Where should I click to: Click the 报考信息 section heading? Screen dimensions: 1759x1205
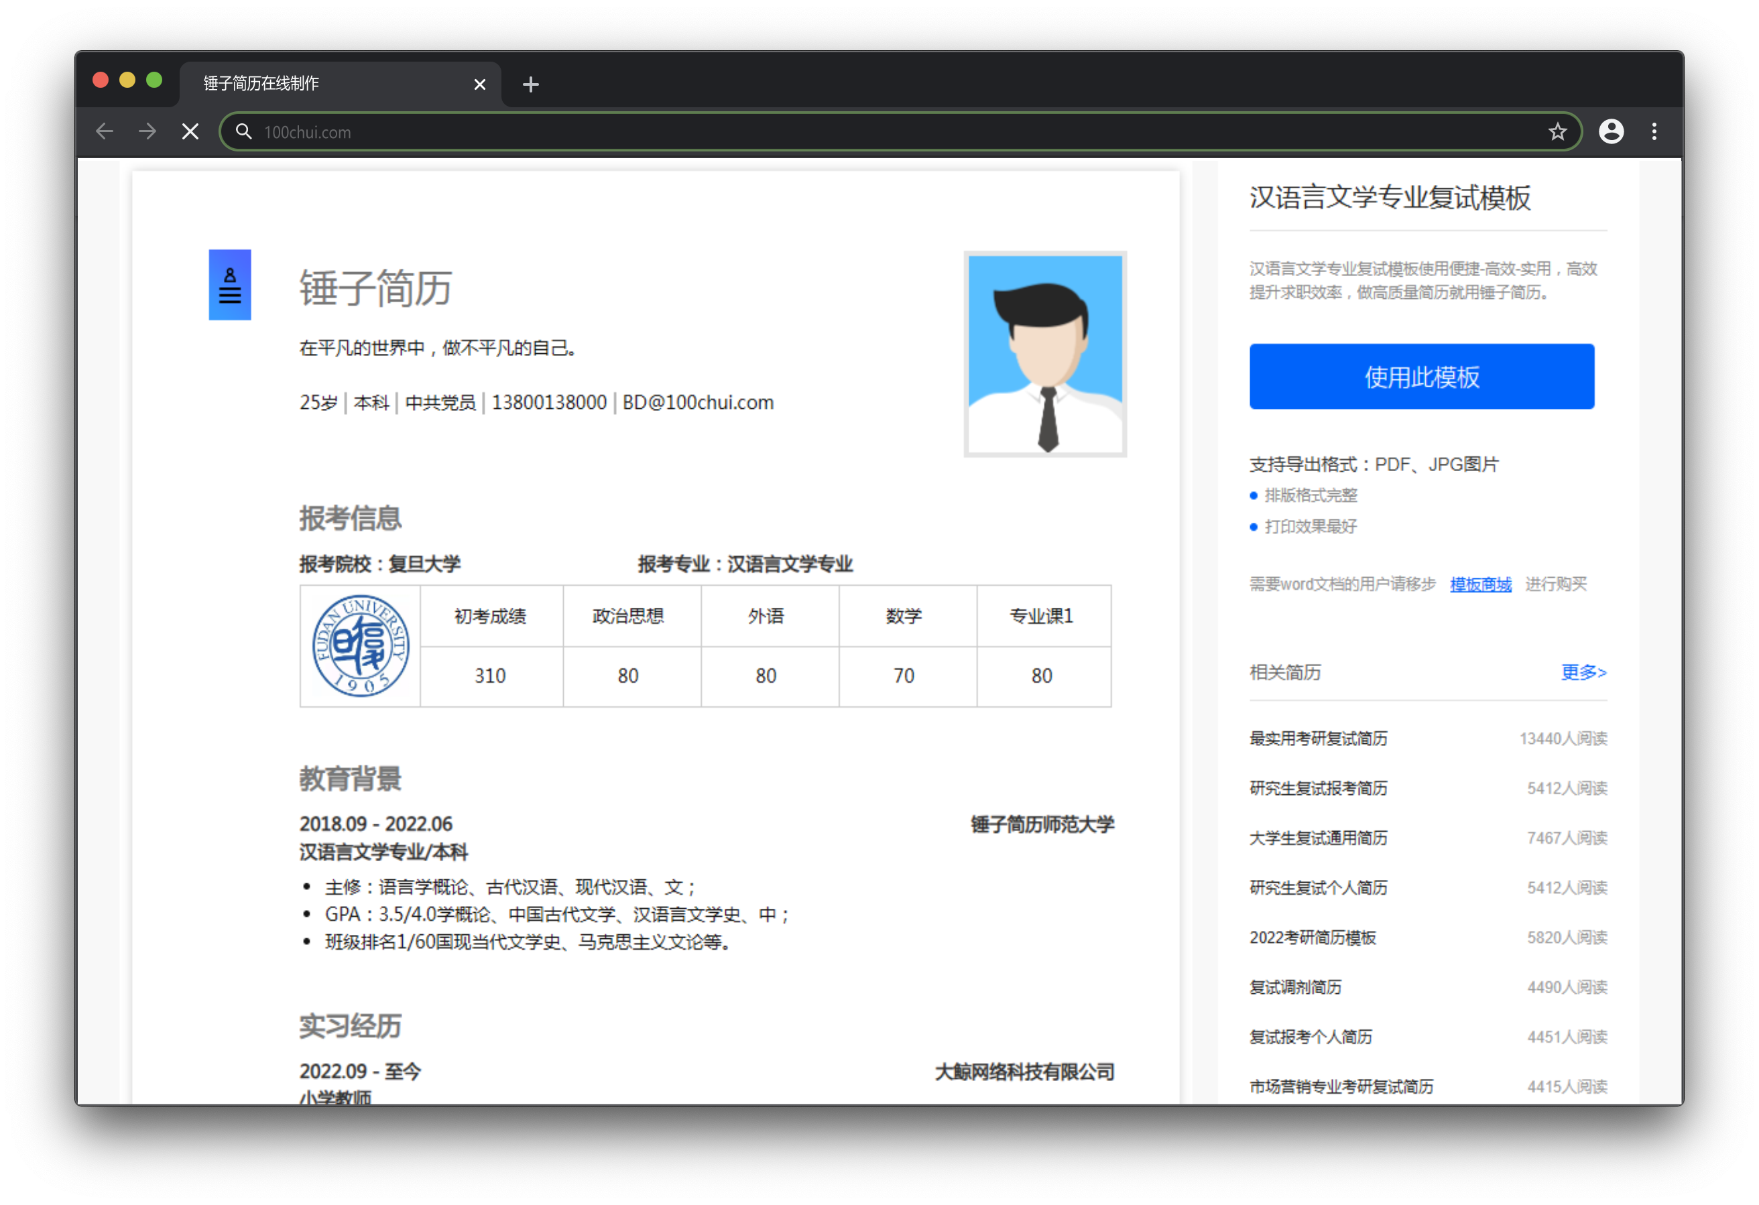pos(350,519)
